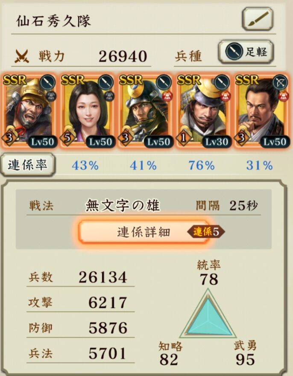This screenshot has width=293, height=376.
Task: Tap the crossed swords 戦力 icon
Action: point(22,56)
